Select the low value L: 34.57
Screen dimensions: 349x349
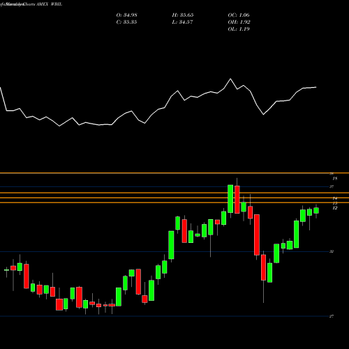[x=182, y=22]
